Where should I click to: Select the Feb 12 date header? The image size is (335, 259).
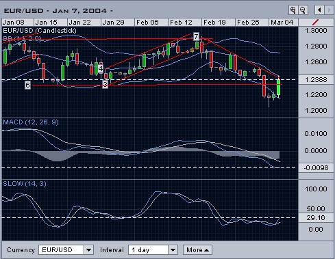point(185,23)
